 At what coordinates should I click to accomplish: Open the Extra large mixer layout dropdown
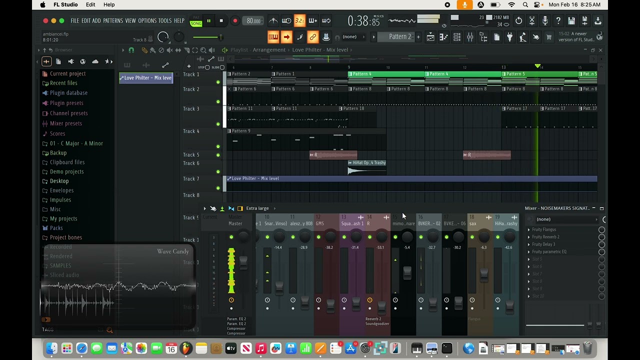coord(257,208)
